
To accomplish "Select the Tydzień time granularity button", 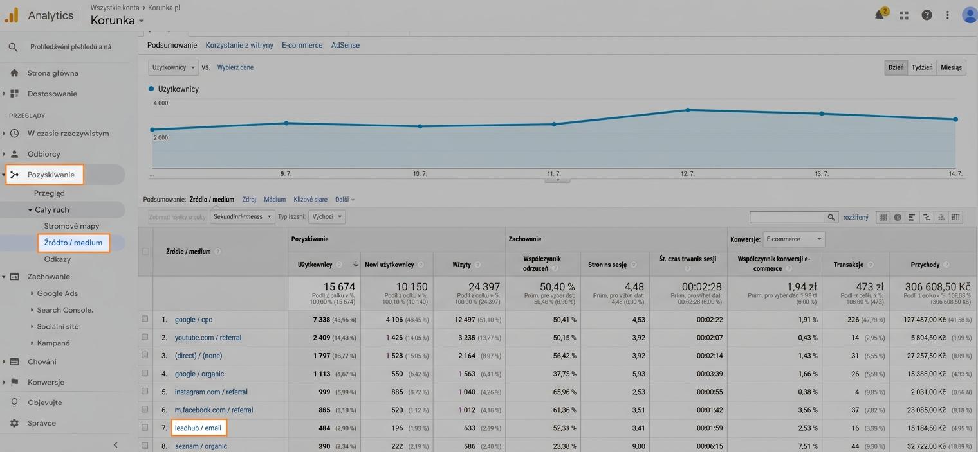I will coord(922,67).
